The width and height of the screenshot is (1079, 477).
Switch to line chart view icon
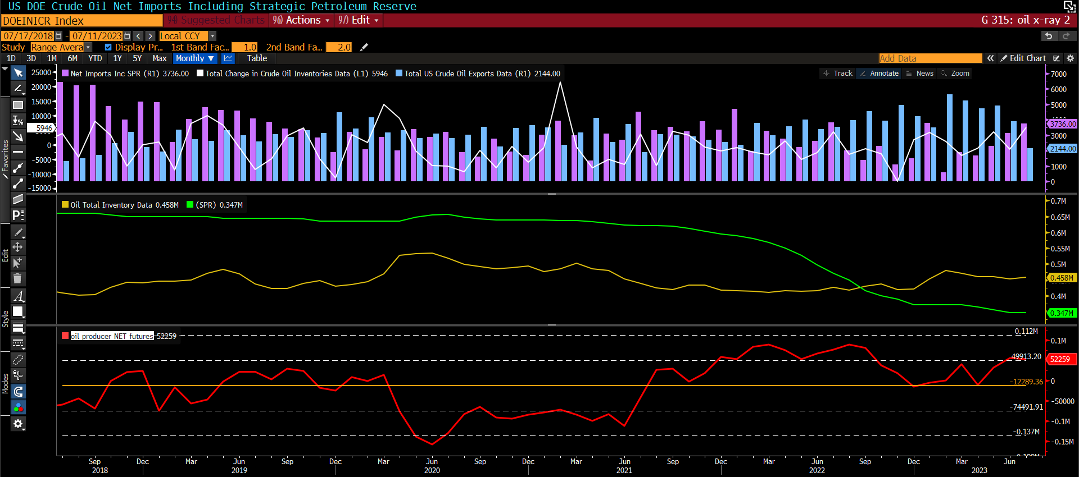tap(228, 58)
